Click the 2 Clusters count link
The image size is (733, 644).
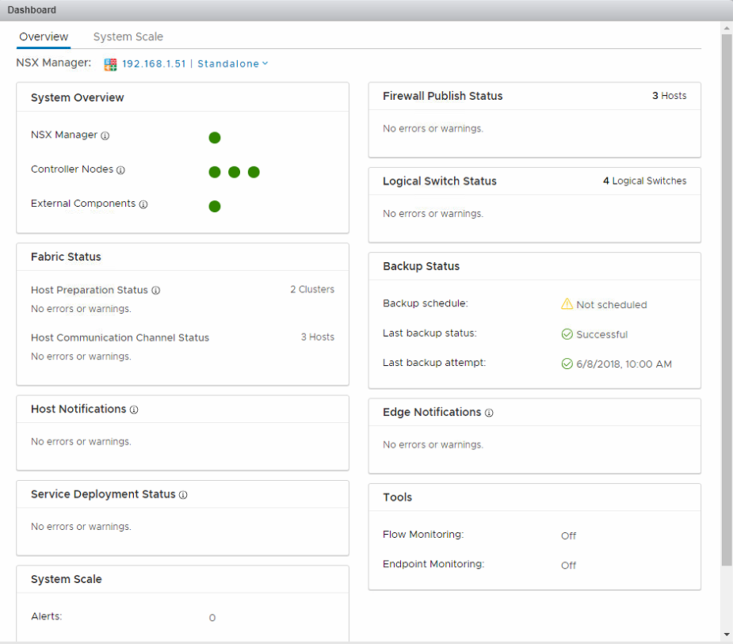[311, 290]
